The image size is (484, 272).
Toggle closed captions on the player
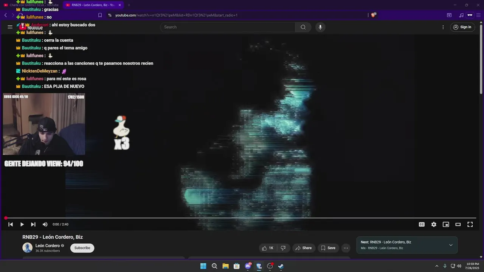422,224
